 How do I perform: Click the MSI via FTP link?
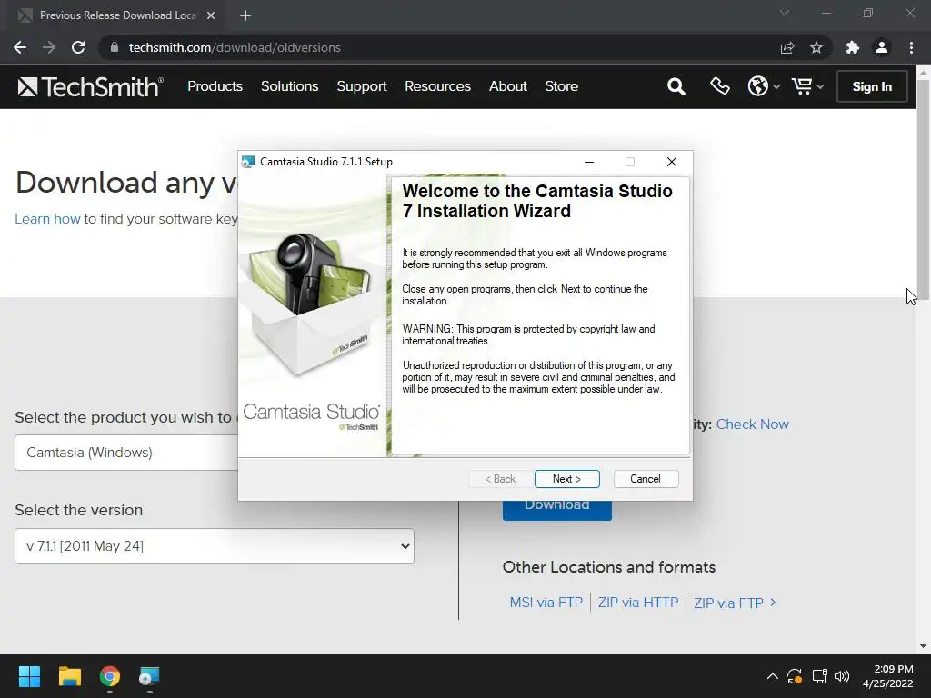(x=546, y=603)
